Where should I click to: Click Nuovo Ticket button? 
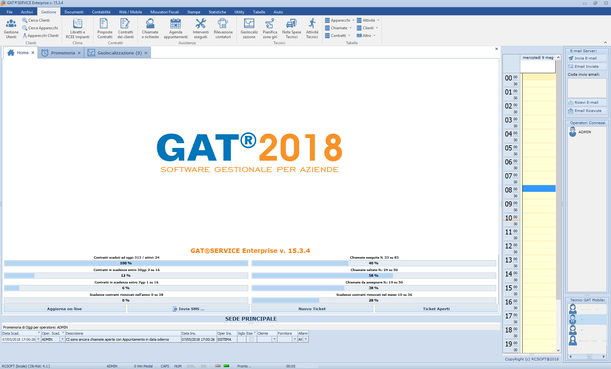[312, 309]
